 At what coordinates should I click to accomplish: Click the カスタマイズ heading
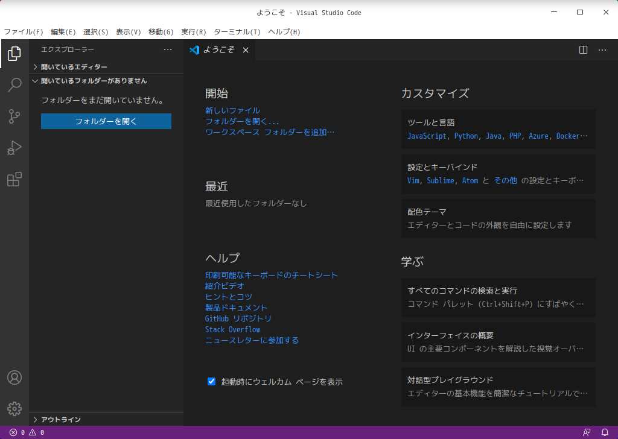435,93
